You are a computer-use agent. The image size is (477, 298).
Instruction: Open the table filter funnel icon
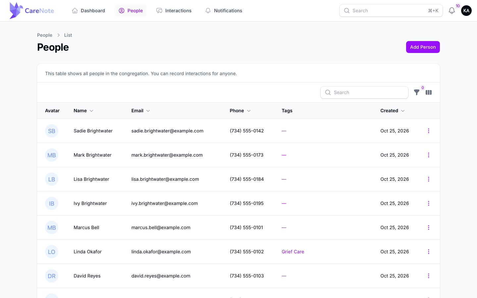[417, 92]
